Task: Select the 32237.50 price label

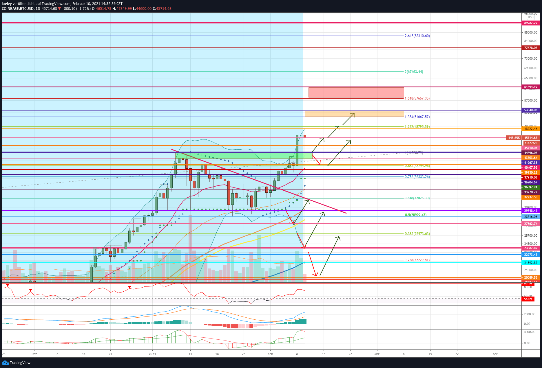Action: [531, 197]
